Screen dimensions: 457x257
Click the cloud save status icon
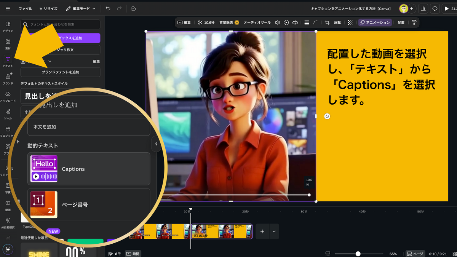pyautogui.click(x=133, y=8)
